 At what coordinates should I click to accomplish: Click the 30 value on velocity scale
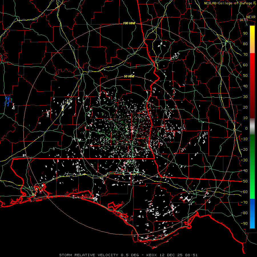245,97
